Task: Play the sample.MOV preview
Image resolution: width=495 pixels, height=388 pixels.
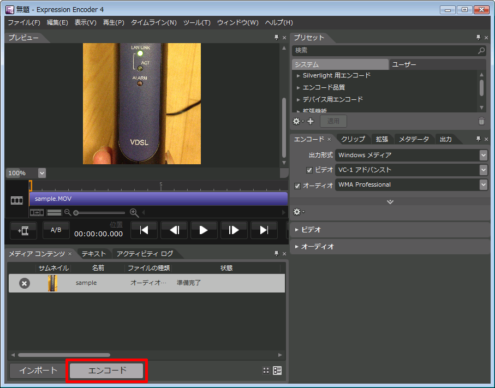Action: coord(204,230)
